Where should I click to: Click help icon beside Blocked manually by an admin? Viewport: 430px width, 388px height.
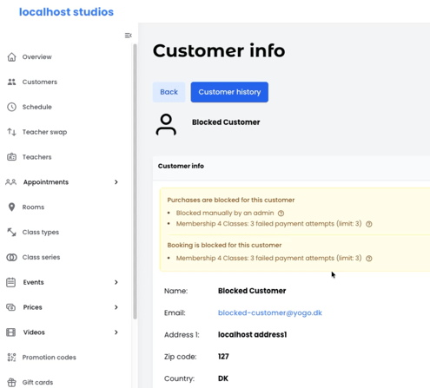coord(281,214)
